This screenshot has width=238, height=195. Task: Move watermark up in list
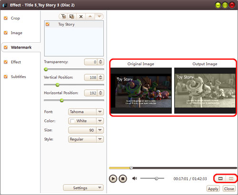click(90, 17)
